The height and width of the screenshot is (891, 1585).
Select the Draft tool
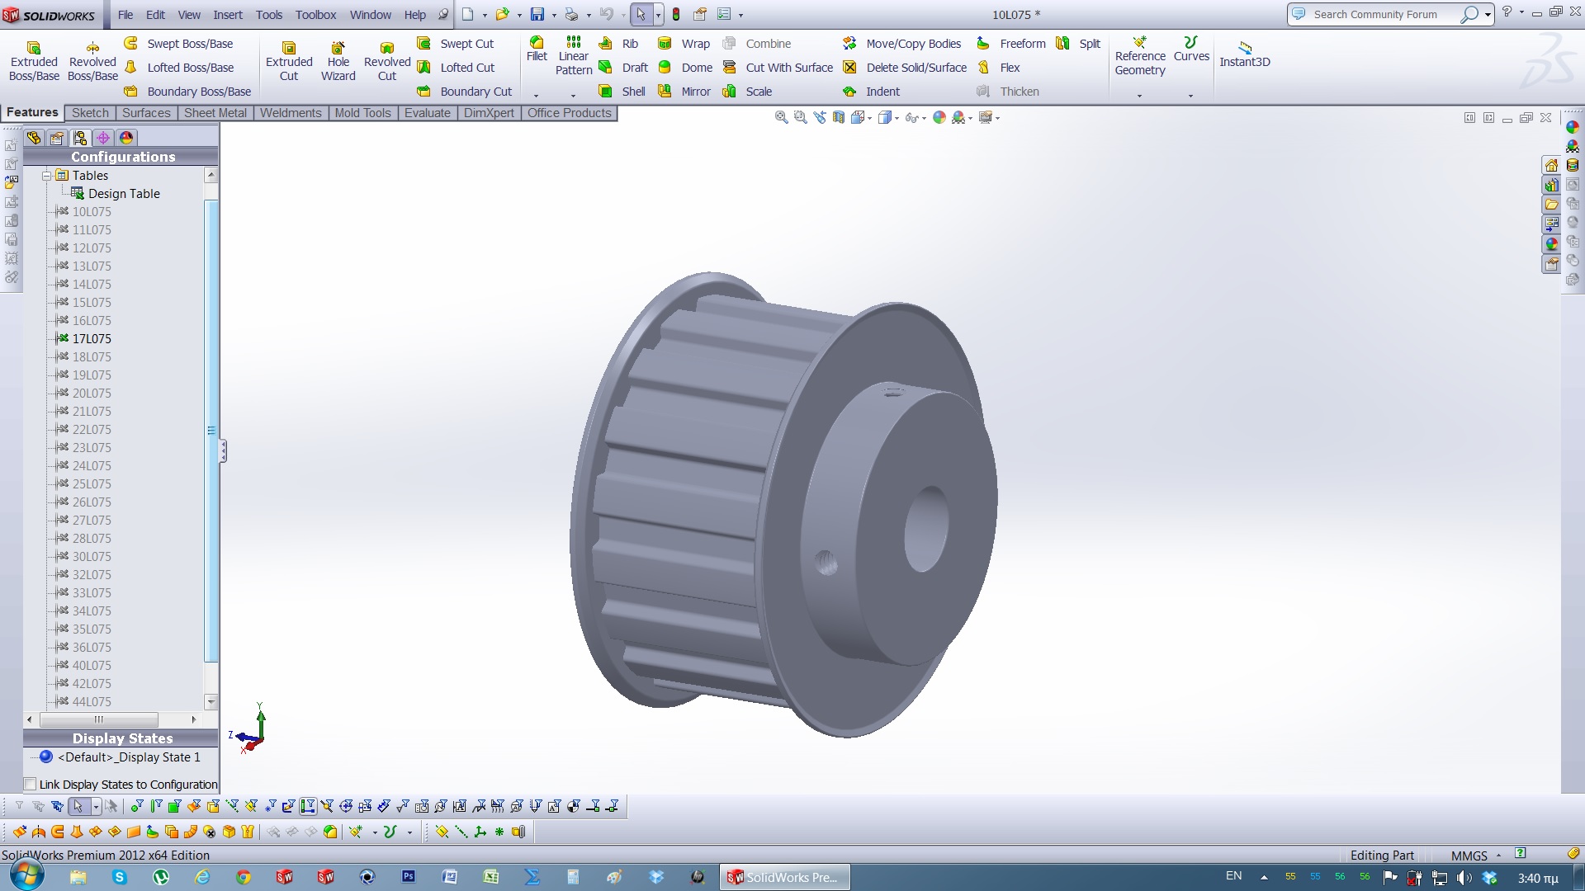click(x=623, y=68)
